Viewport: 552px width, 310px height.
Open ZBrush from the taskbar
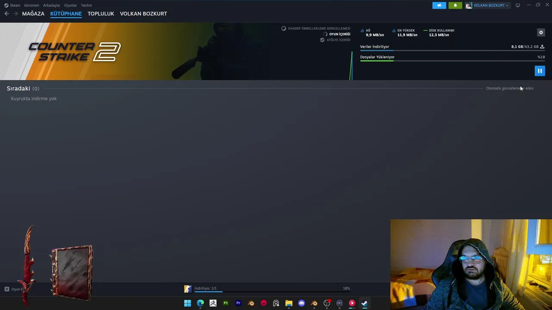click(213, 303)
